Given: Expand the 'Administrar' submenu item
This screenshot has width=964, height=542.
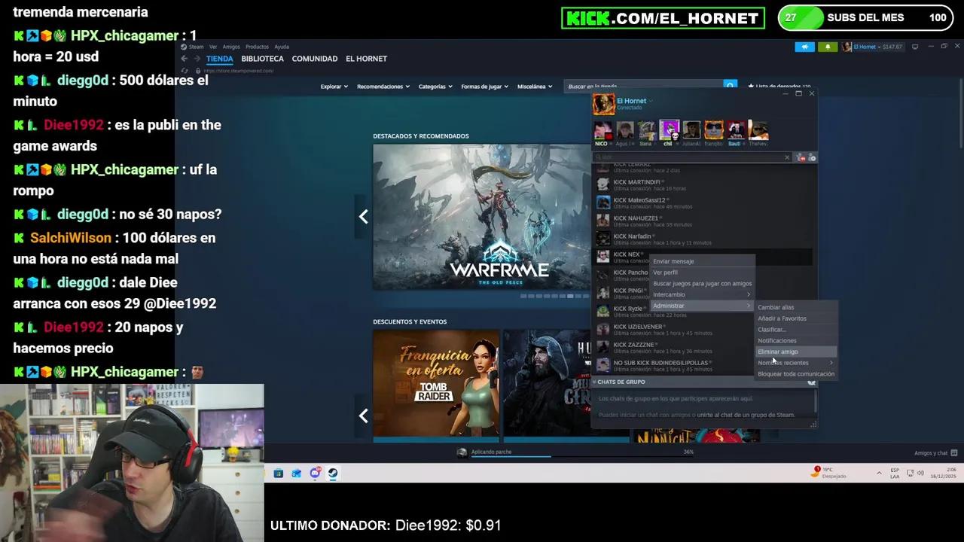Looking at the screenshot, I should point(702,306).
